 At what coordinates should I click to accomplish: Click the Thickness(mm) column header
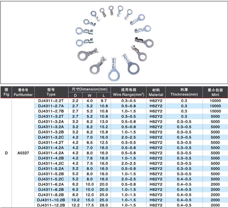(x=184, y=93)
